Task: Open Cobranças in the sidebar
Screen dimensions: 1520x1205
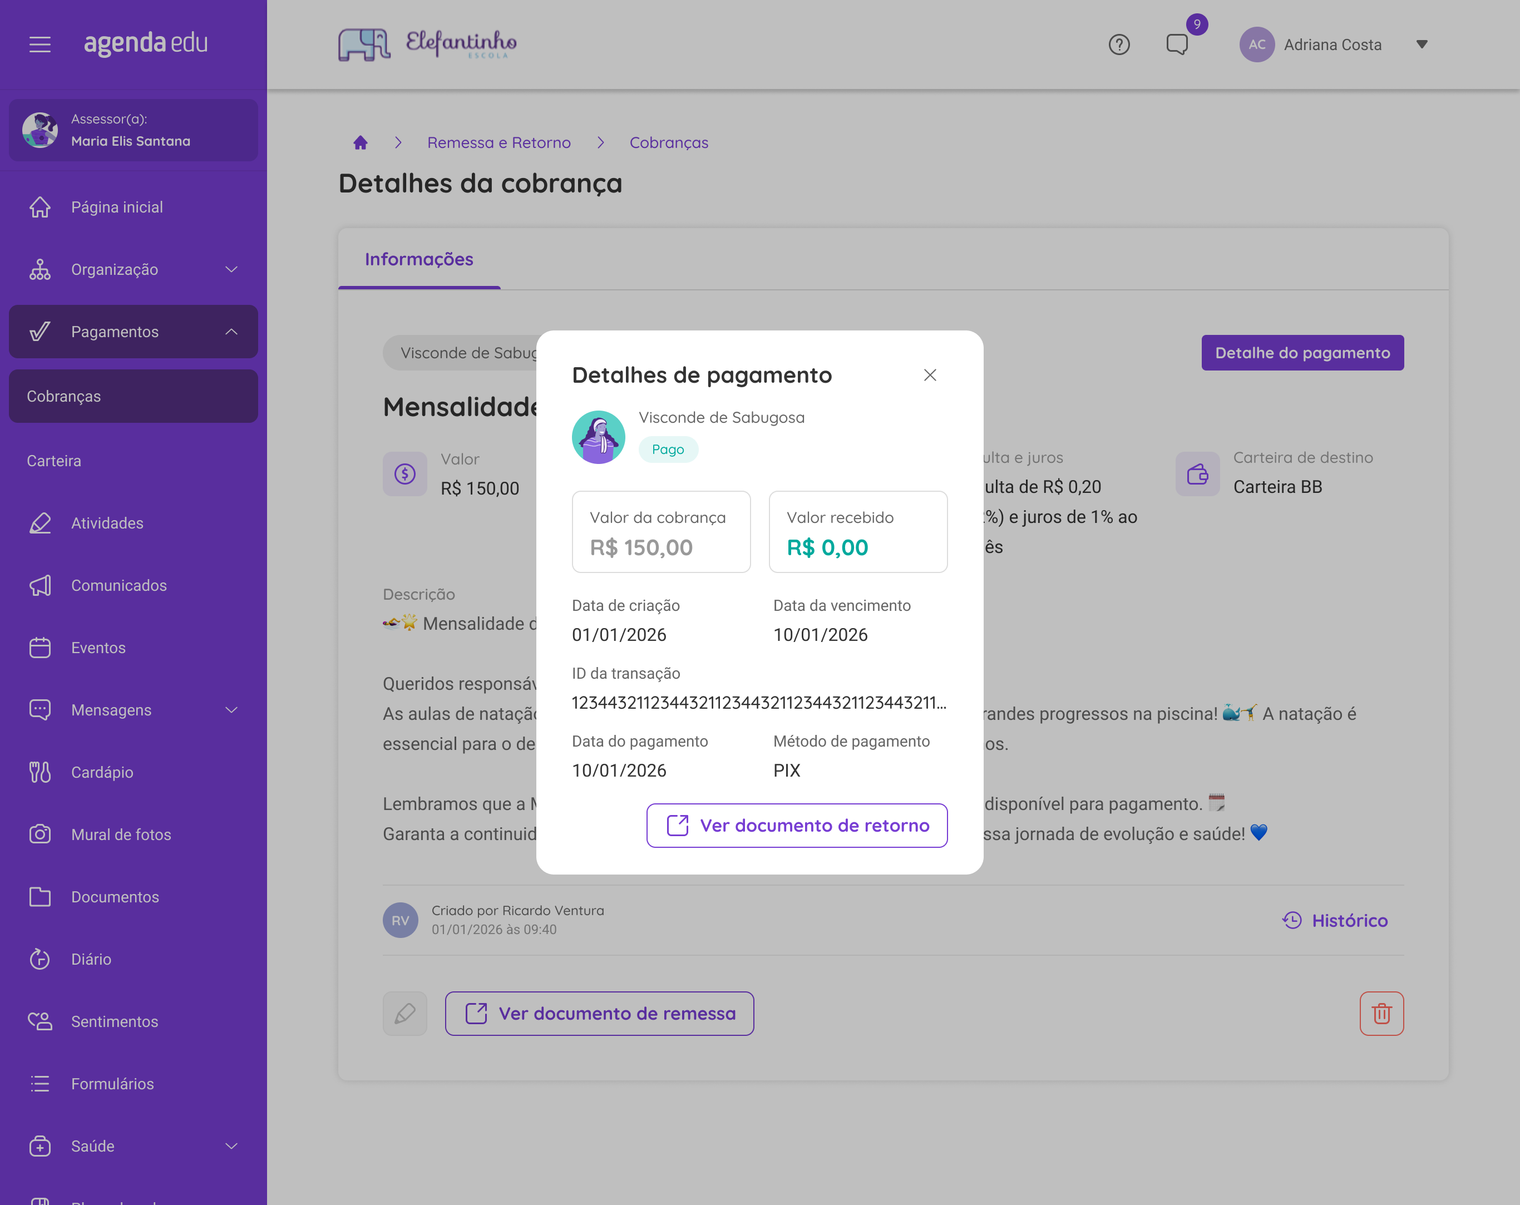Action: click(x=133, y=396)
